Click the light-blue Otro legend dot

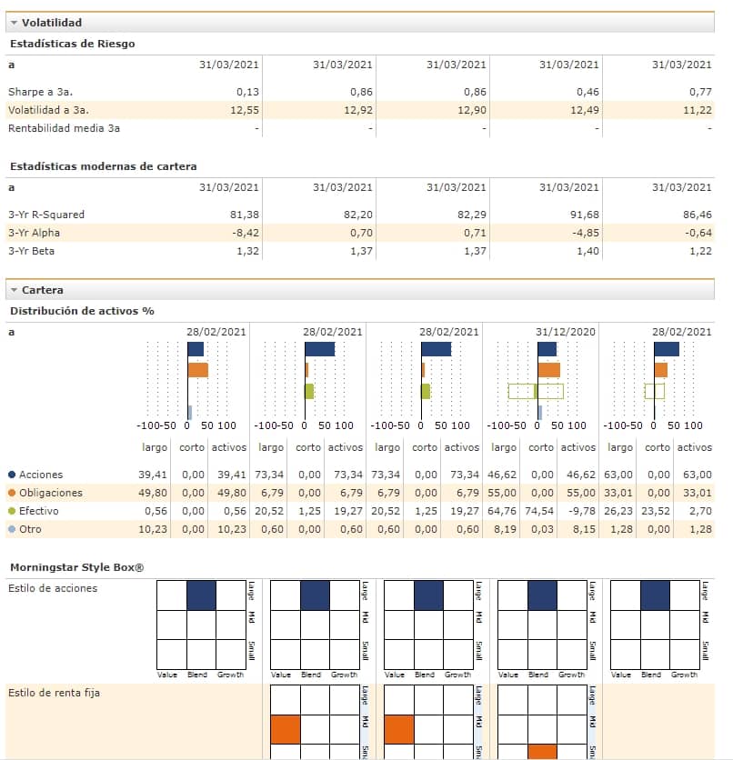[12, 529]
